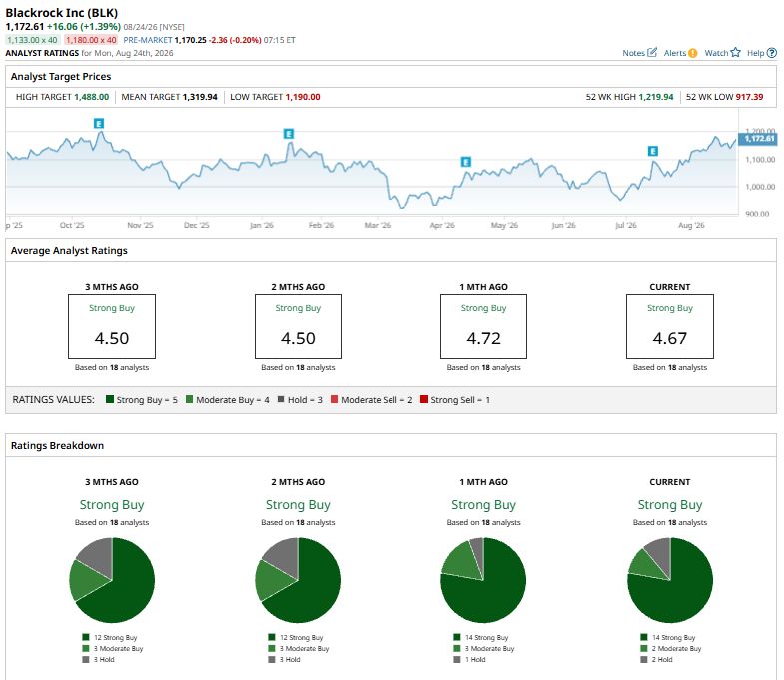
Task: Click the CURRENT pie chart
Action: (x=670, y=580)
